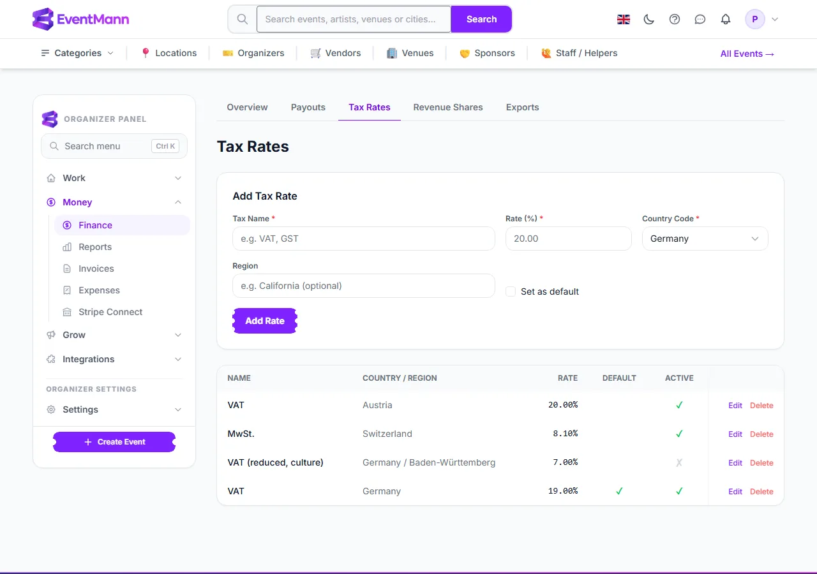
Task: Delete the Switzerland MwSt. rate
Action: (x=761, y=434)
